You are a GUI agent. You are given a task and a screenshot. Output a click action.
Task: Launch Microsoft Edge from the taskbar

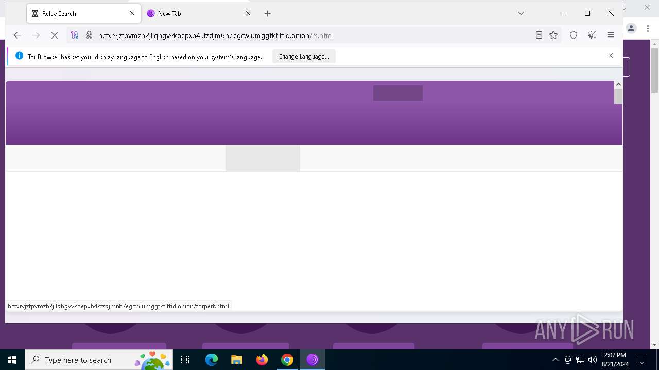pyautogui.click(x=212, y=360)
